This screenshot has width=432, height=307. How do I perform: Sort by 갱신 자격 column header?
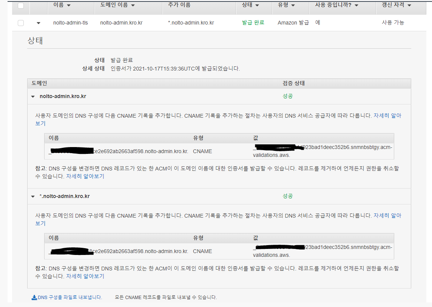coord(397,5)
